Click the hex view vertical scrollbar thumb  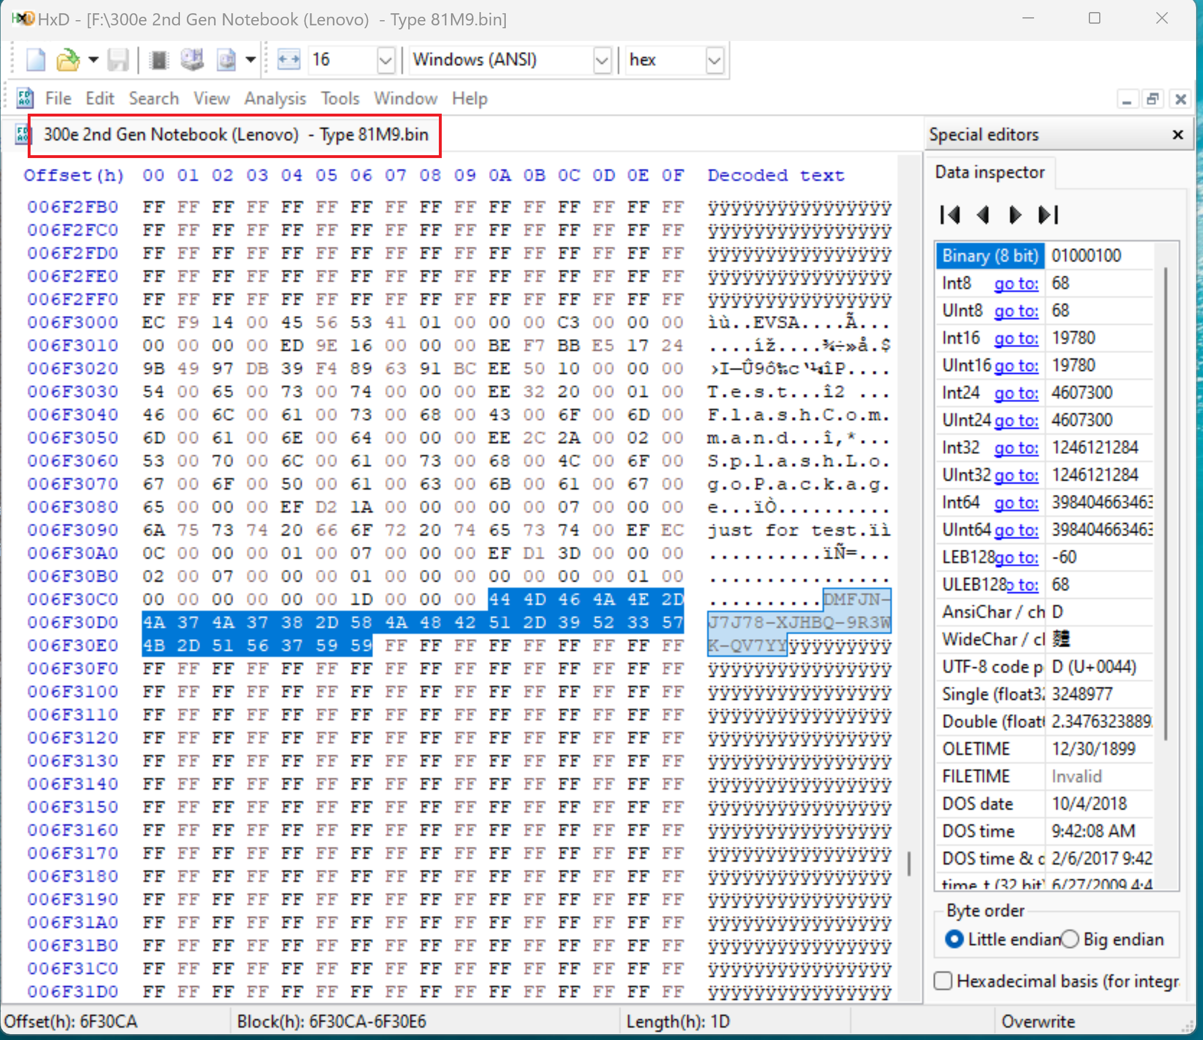(909, 863)
